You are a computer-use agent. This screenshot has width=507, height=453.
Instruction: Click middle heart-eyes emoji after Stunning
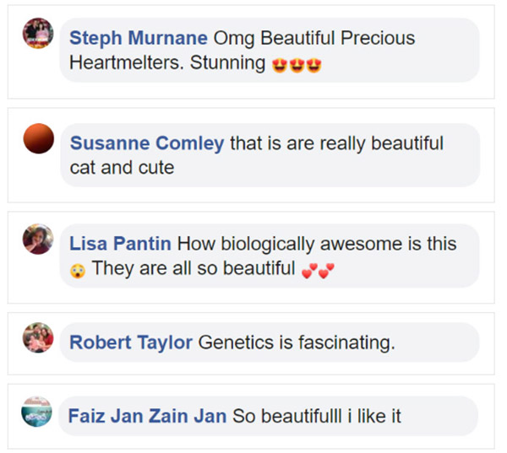(297, 65)
